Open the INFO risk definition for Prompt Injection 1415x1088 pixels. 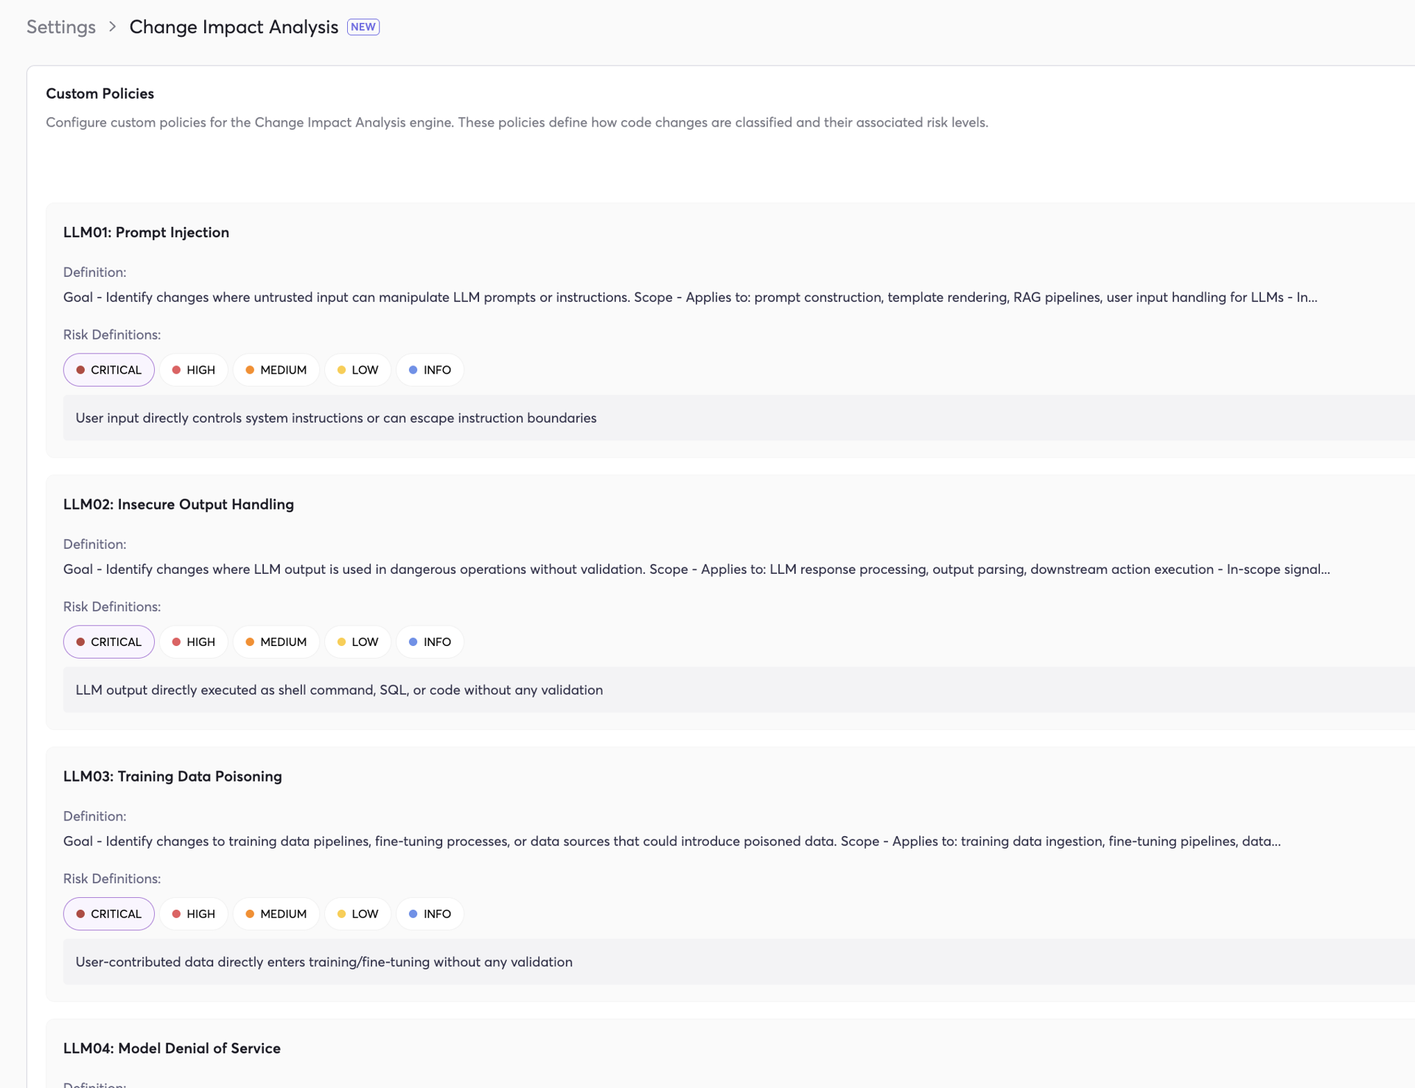pos(430,370)
